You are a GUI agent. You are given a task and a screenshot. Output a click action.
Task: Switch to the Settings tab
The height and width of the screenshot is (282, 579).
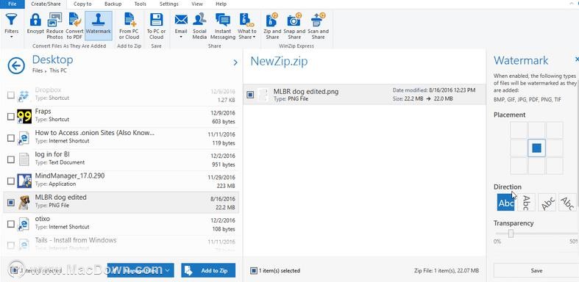pos(168,4)
